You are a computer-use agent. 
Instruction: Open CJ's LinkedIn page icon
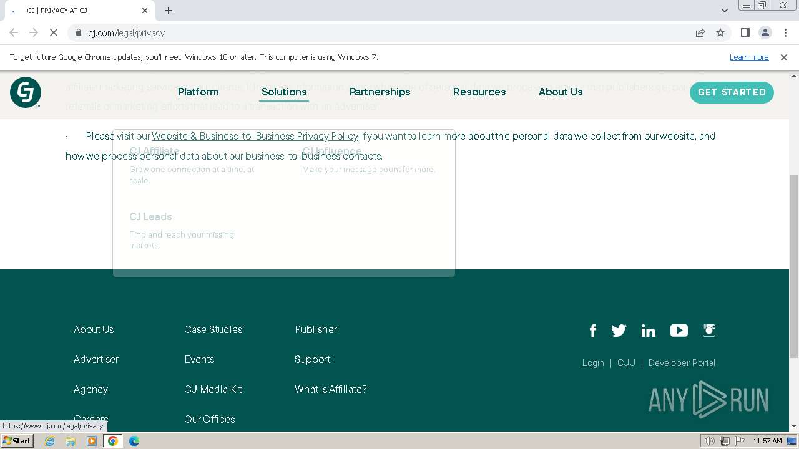[649, 331]
